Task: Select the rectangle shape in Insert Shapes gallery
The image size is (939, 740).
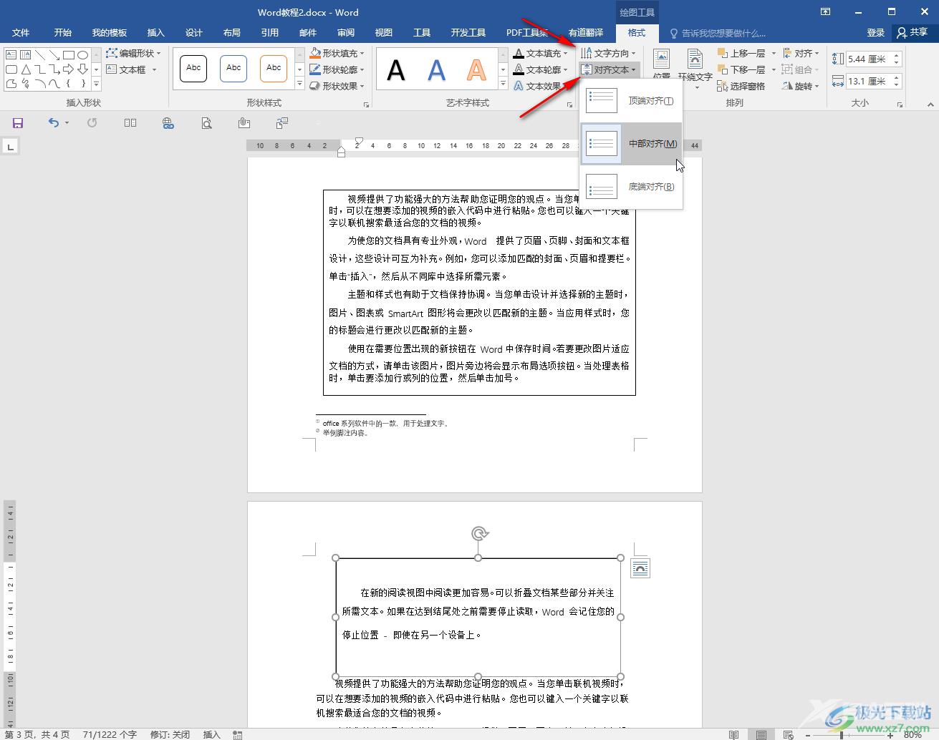Action: 69,54
